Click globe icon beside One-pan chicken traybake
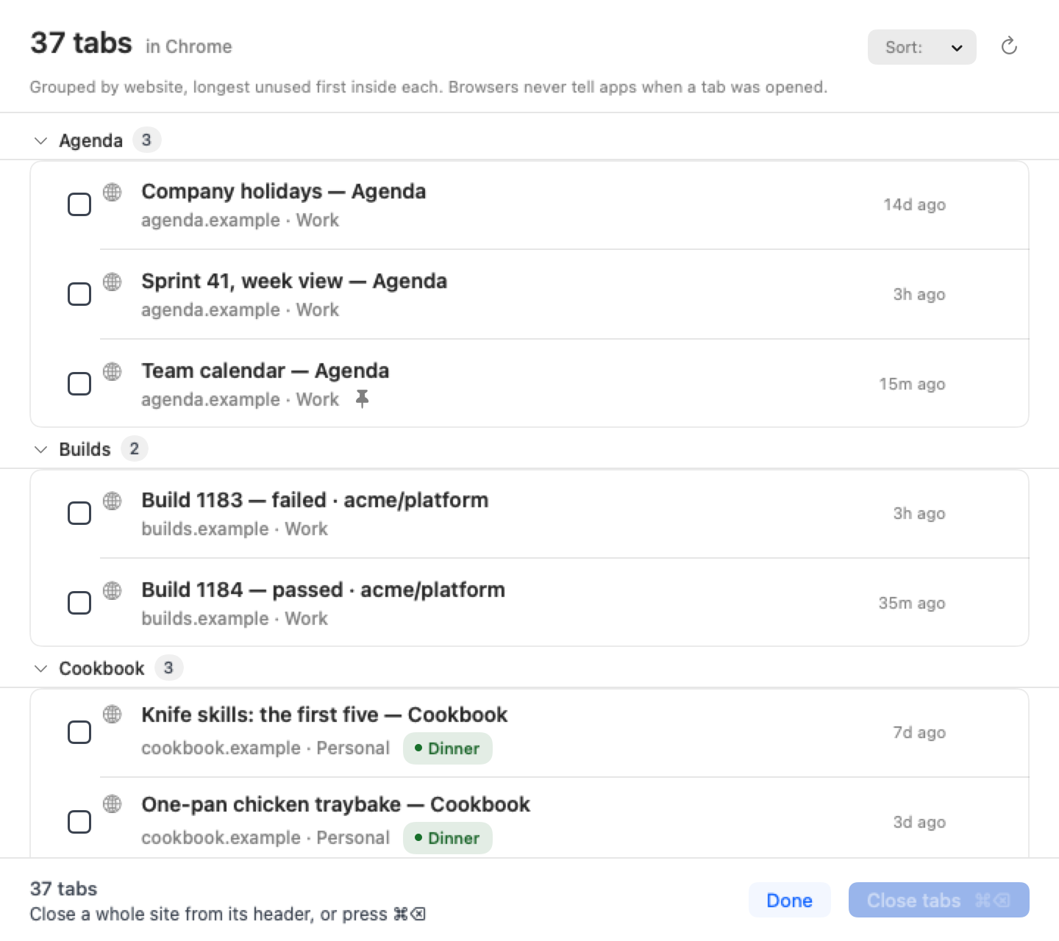Viewport: 1059px width, 941px height. (113, 804)
